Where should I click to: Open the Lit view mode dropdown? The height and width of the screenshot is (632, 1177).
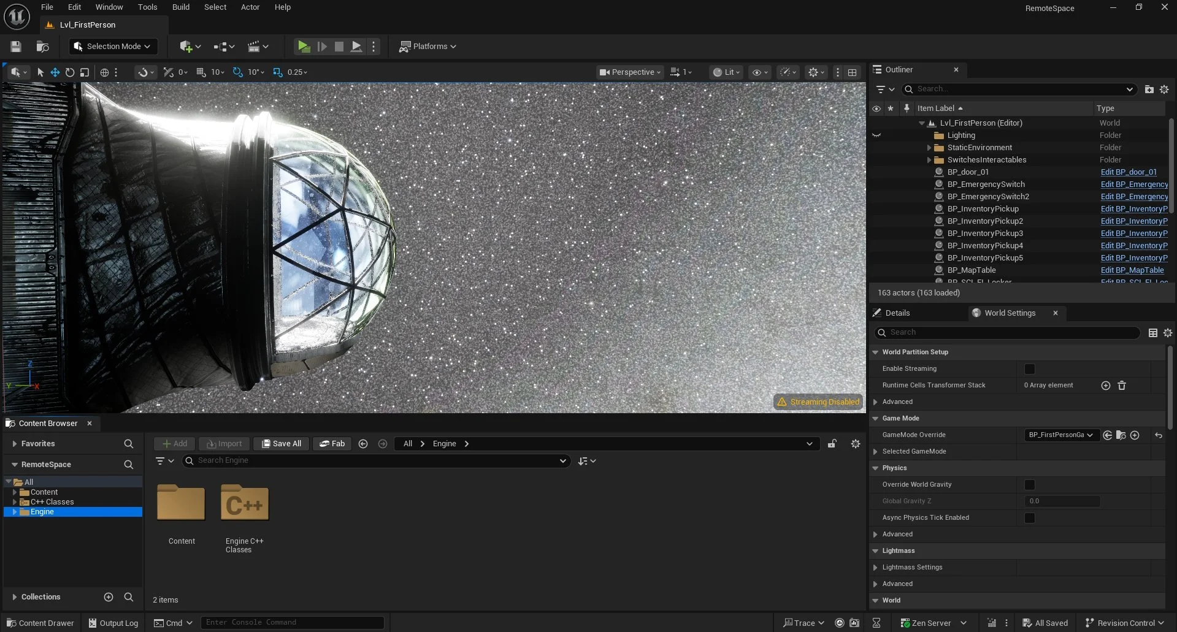click(726, 72)
